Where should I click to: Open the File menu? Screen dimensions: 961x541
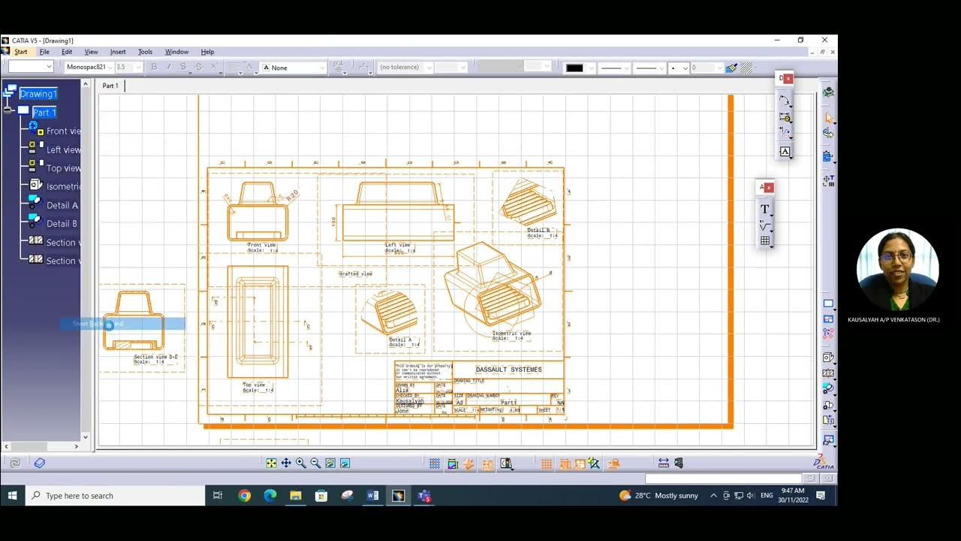(44, 52)
